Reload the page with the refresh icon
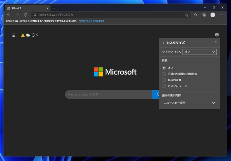 pyautogui.click(x=25, y=15)
